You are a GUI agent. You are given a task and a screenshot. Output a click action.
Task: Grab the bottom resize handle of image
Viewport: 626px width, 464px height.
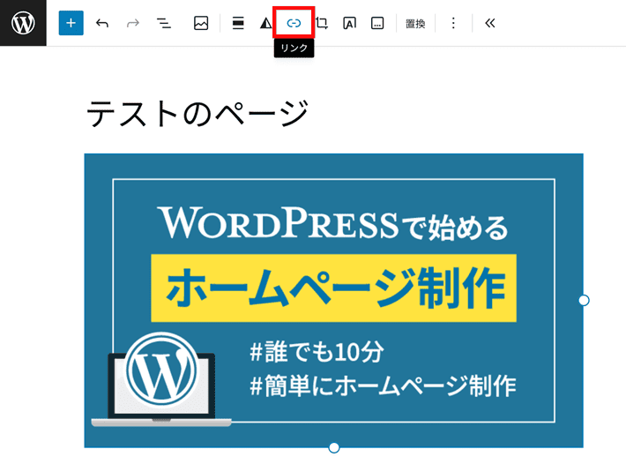click(334, 447)
